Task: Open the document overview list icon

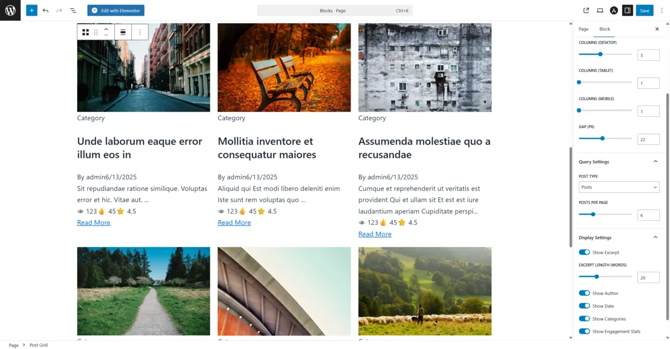Action: [73, 11]
